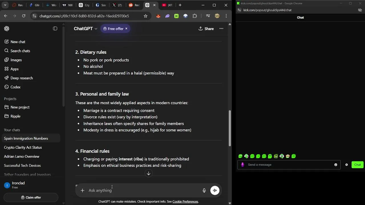
Task: Reload the ChatGPT page
Action: [24, 16]
